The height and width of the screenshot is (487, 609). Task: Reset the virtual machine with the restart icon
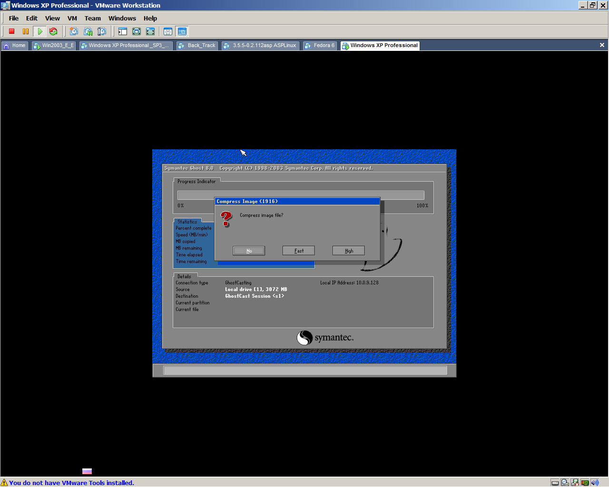coord(53,31)
